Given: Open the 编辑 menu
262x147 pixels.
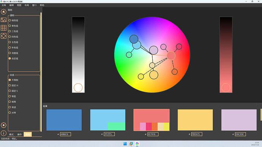Looking at the screenshot, I should pos(11,5).
